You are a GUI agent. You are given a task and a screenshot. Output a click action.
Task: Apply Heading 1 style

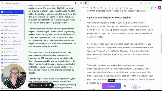click(91, 8)
